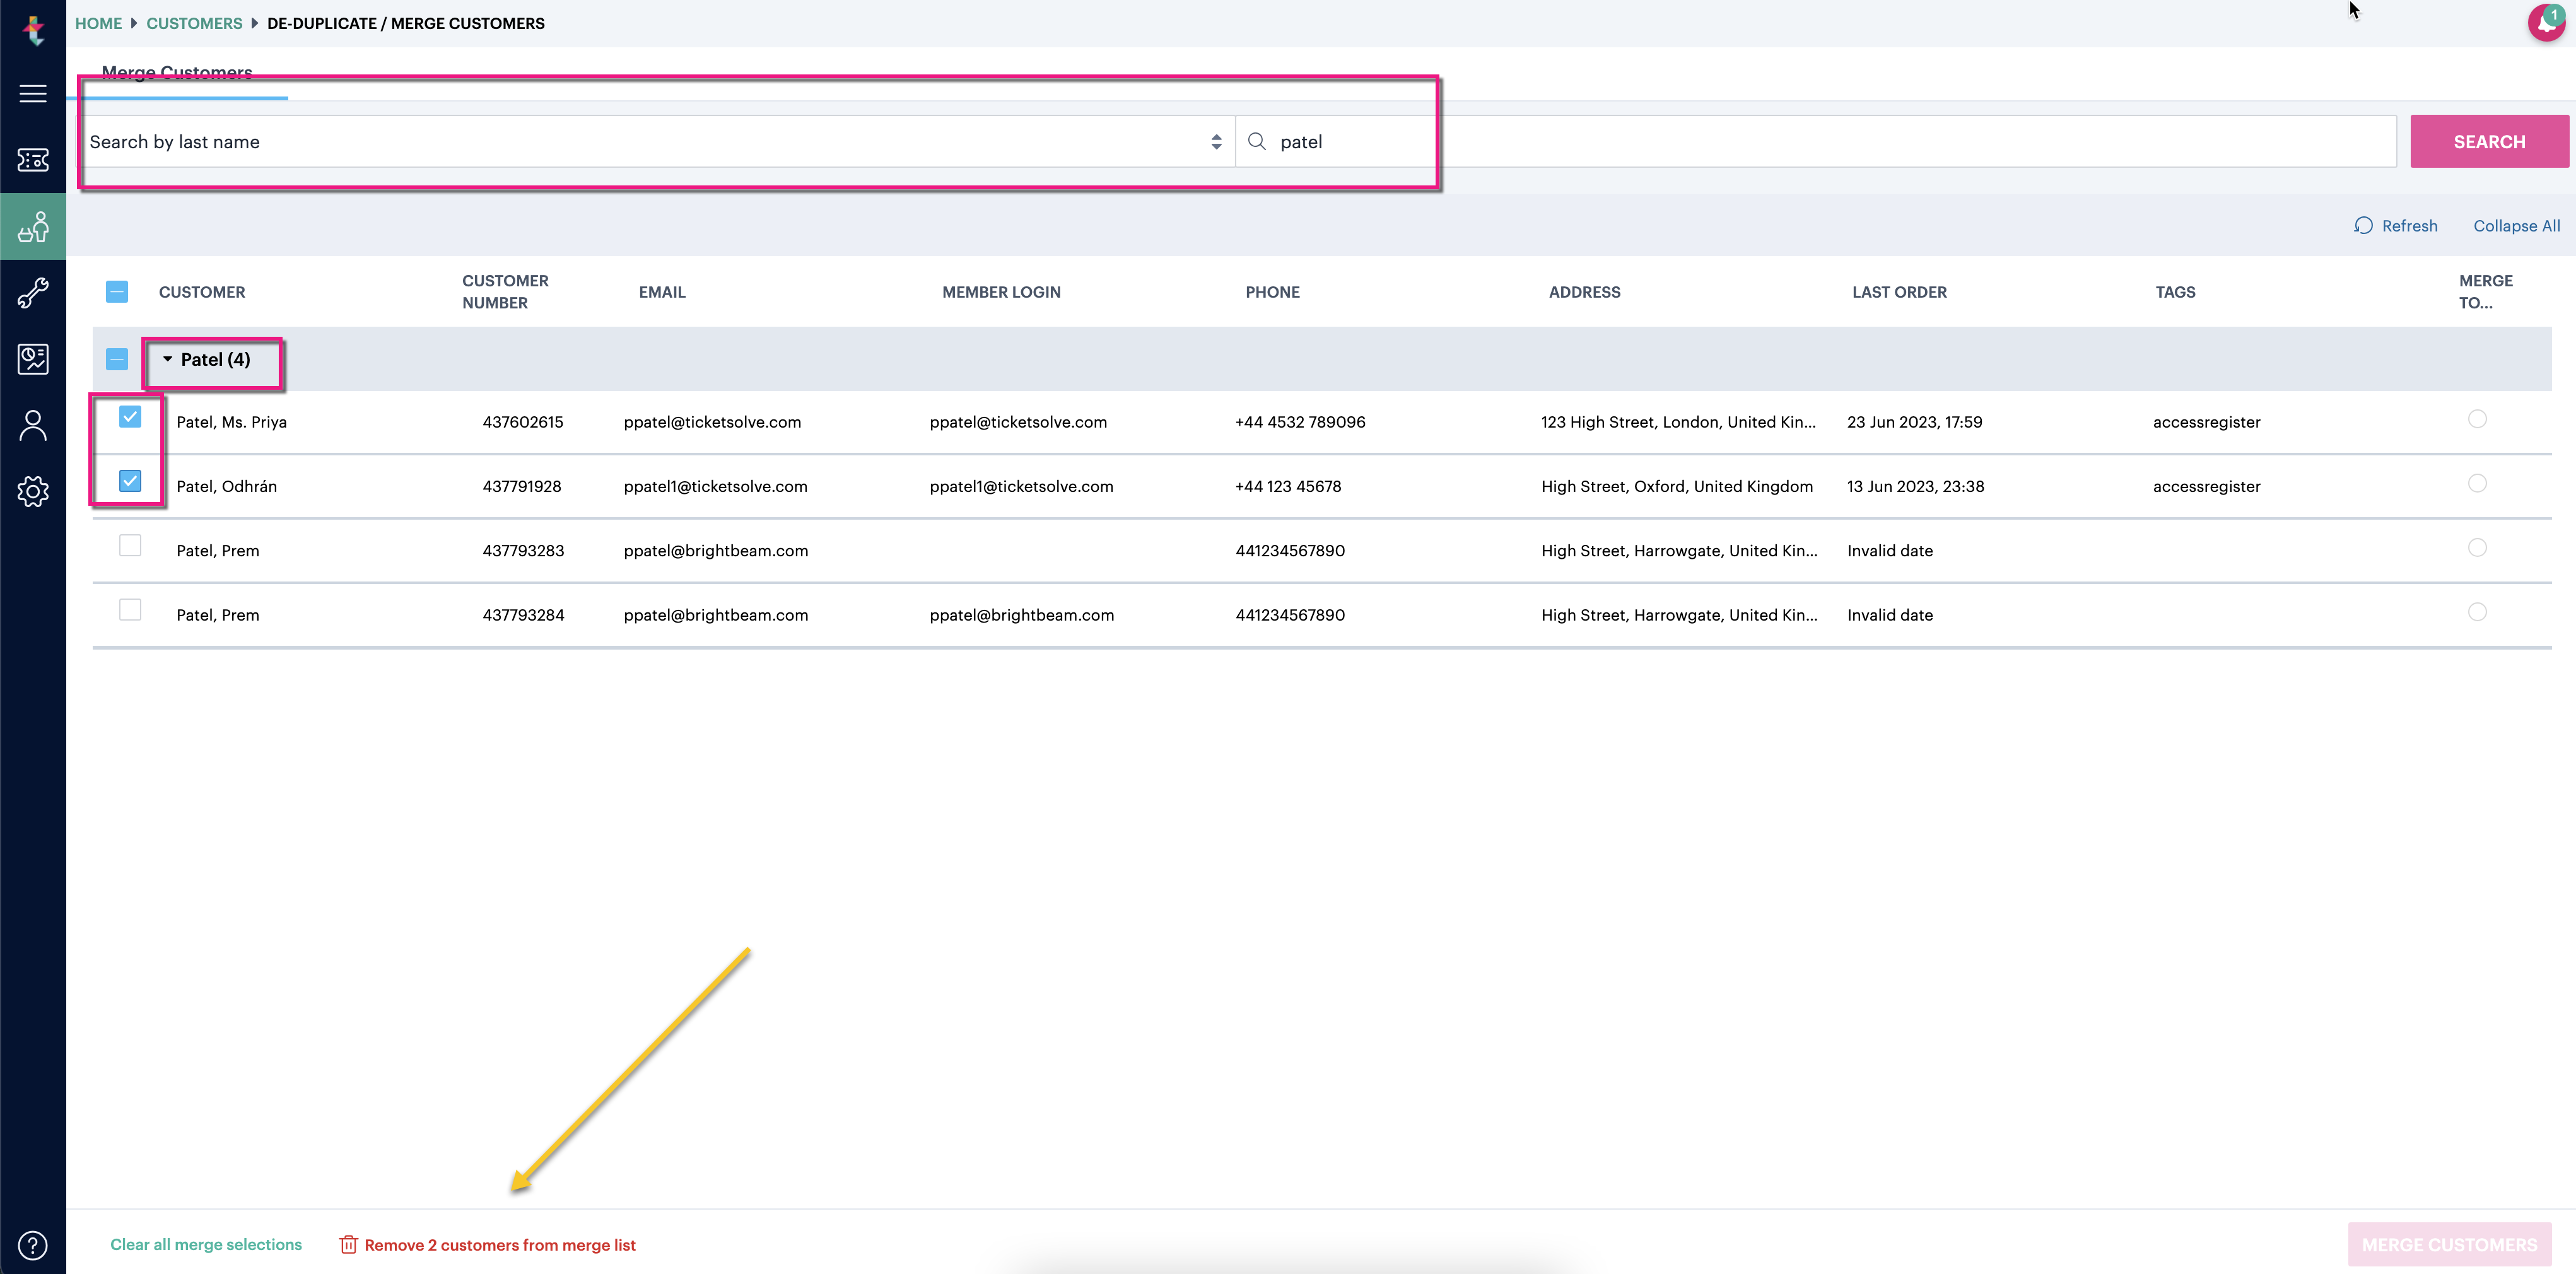Select merge-to radio for Ms. Priya

point(2477,419)
